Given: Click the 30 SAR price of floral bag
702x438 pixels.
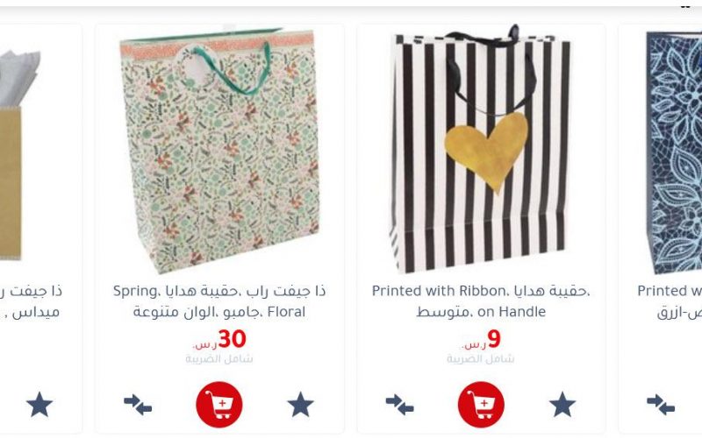Looking at the screenshot, I should [x=219, y=340].
